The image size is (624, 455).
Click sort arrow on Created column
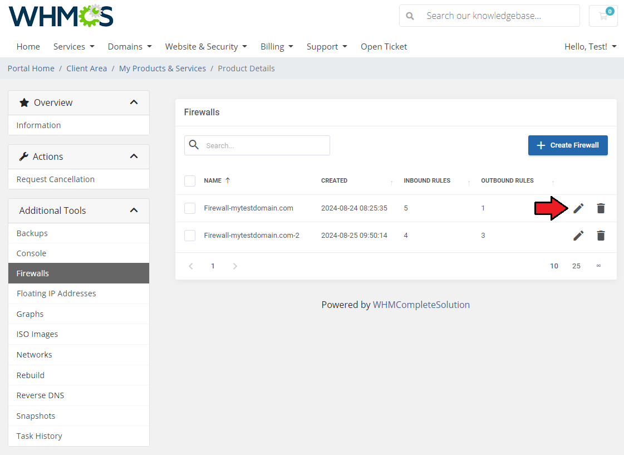pyautogui.click(x=391, y=183)
